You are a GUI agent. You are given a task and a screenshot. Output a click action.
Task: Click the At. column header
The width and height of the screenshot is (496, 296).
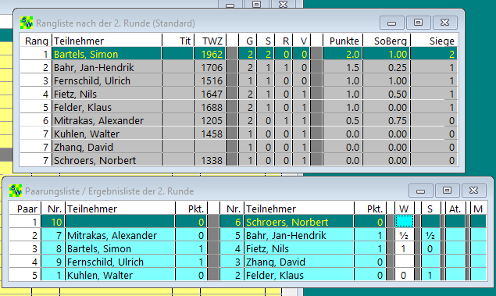pyautogui.click(x=455, y=209)
